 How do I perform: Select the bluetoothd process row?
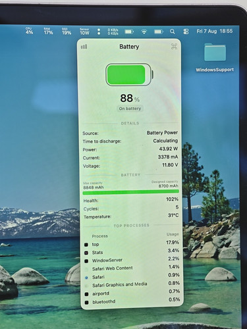point(132,301)
